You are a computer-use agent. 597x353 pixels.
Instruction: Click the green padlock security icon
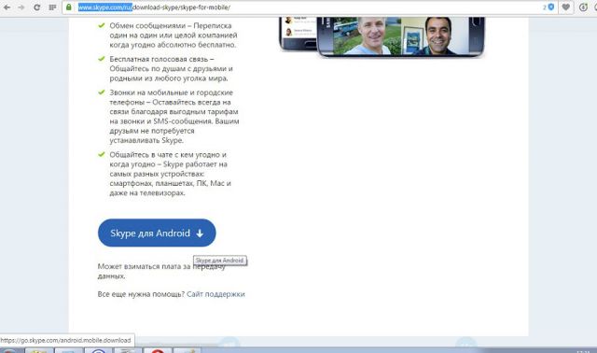[69, 7]
